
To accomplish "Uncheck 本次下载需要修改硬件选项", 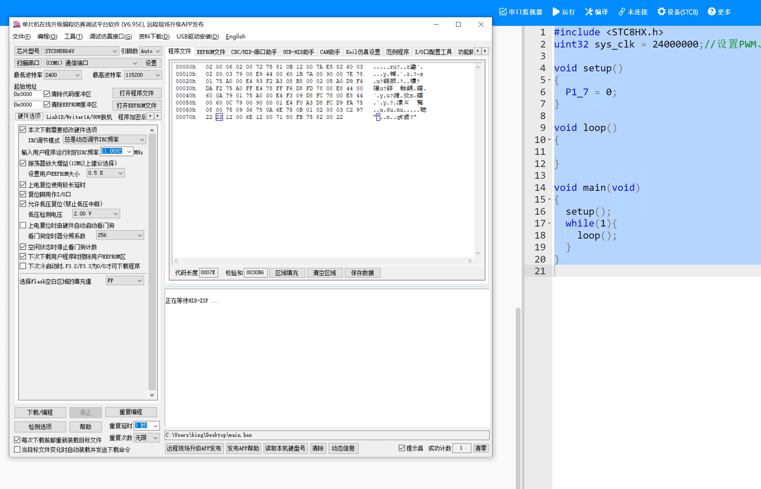I will point(23,130).
